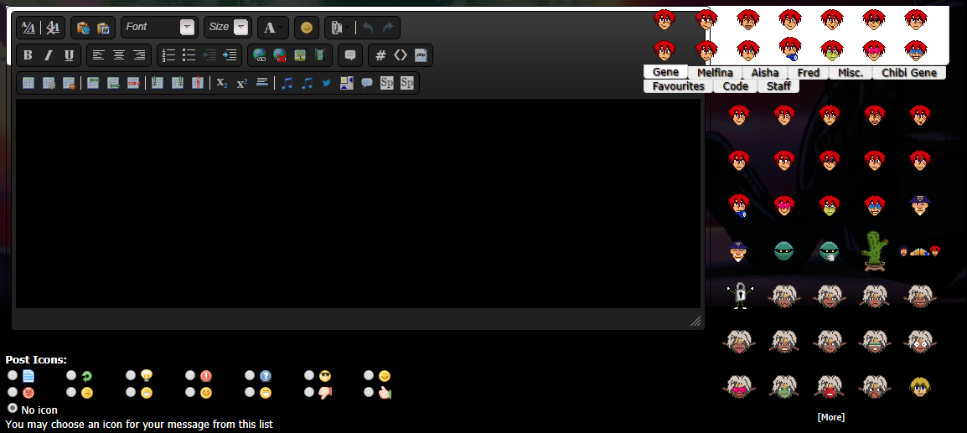967x433 pixels.
Task: Open the smilies picker in the toolbar
Action: click(x=307, y=27)
